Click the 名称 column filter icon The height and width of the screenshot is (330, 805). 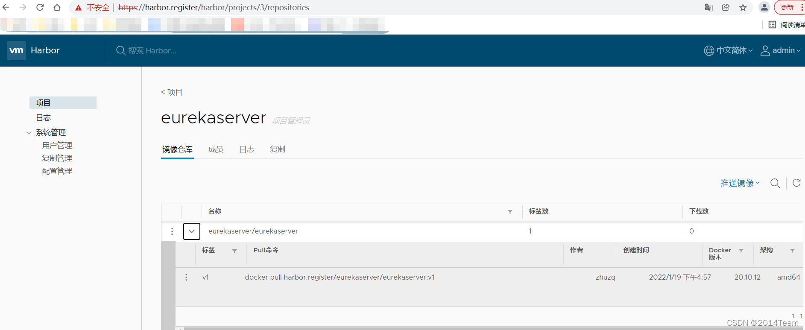[510, 212]
